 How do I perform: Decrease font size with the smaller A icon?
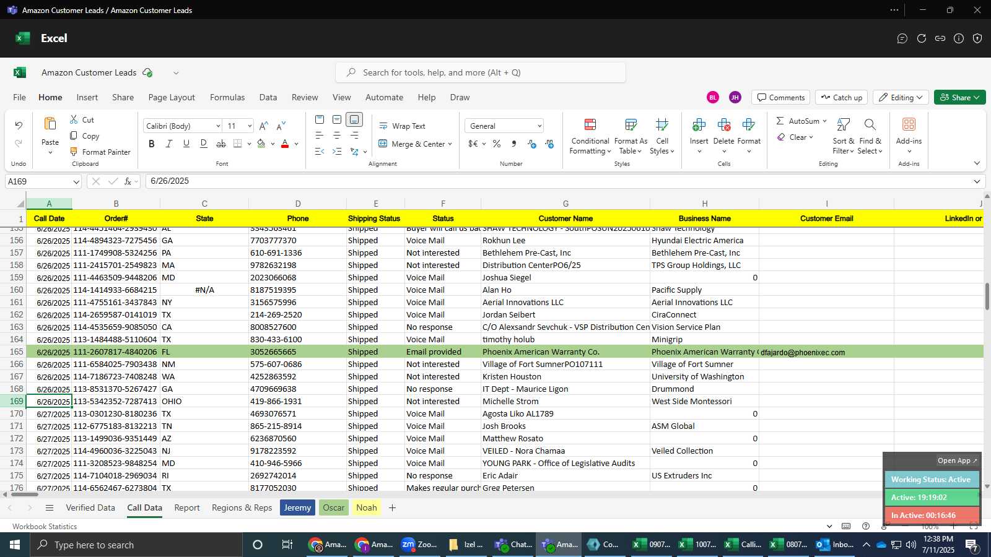(x=281, y=126)
